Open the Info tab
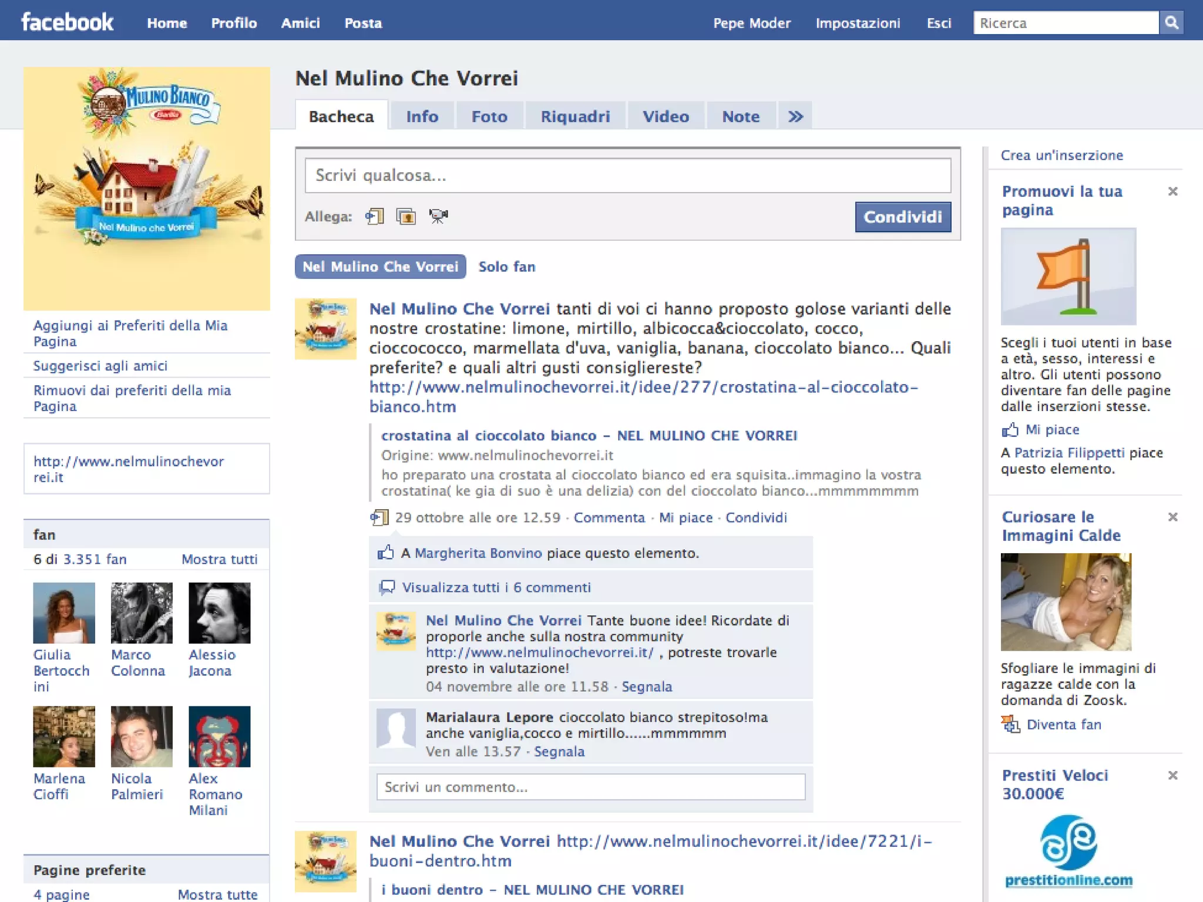1203x902 pixels. pyautogui.click(x=422, y=116)
